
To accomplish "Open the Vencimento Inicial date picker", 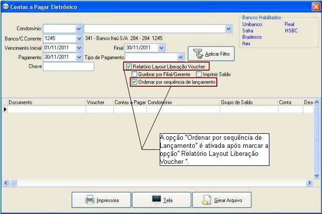I will click(79, 48).
